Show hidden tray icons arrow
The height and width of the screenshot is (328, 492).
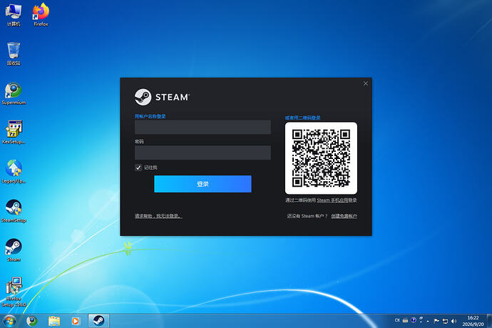point(428,321)
